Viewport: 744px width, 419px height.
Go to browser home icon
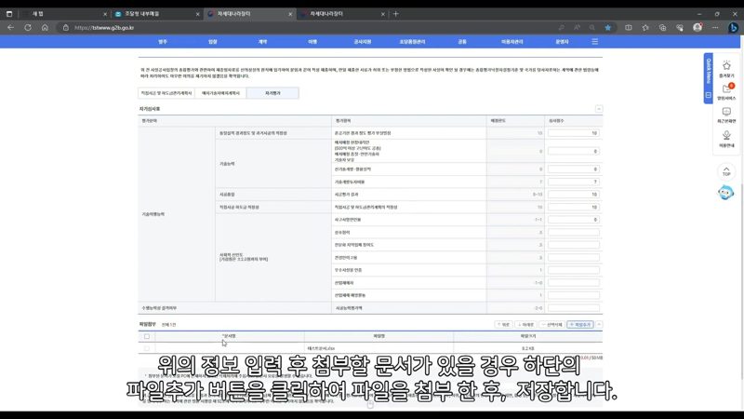point(45,28)
